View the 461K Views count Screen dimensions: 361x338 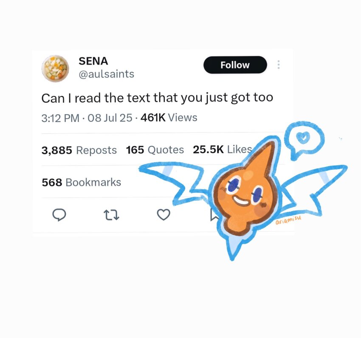[x=169, y=118]
